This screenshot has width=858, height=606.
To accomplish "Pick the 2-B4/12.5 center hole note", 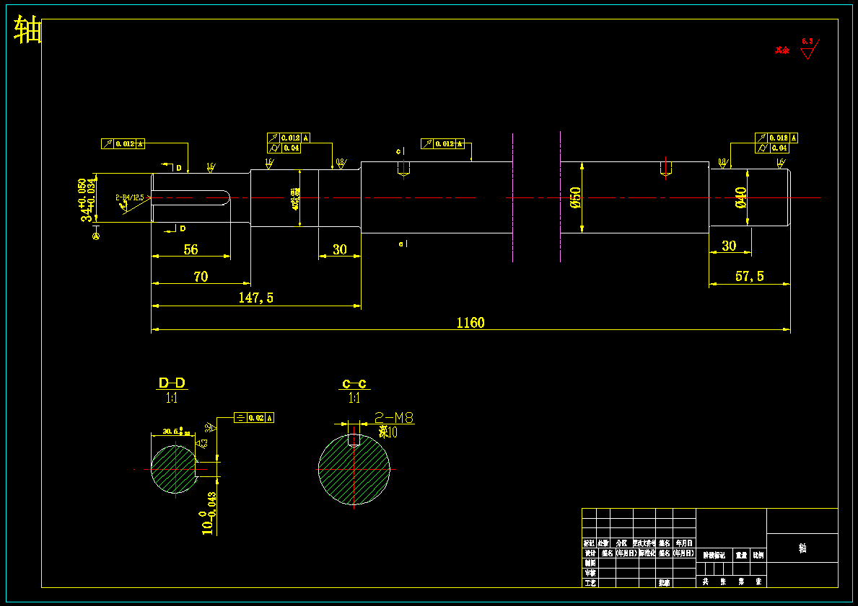I will click(x=130, y=198).
